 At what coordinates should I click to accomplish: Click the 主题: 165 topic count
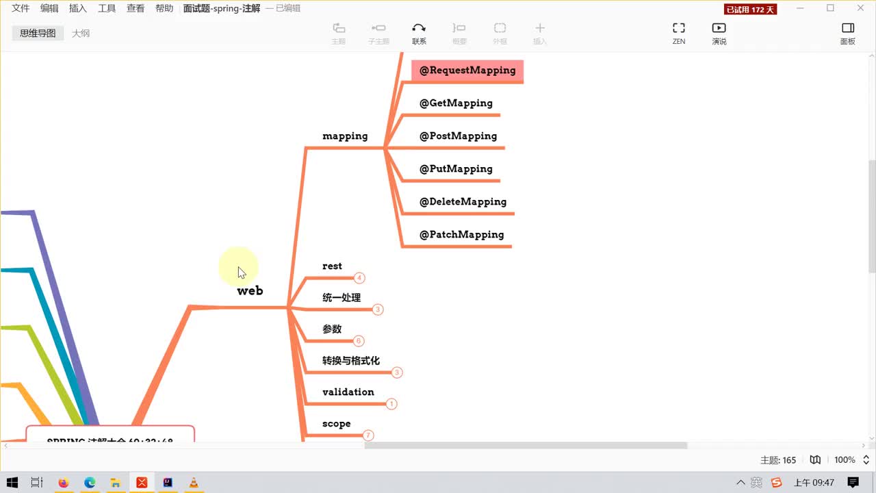778,460
